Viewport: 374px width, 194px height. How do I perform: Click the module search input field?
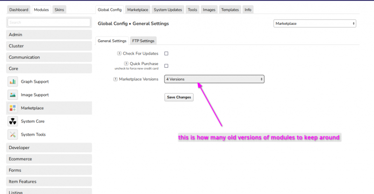49,22
